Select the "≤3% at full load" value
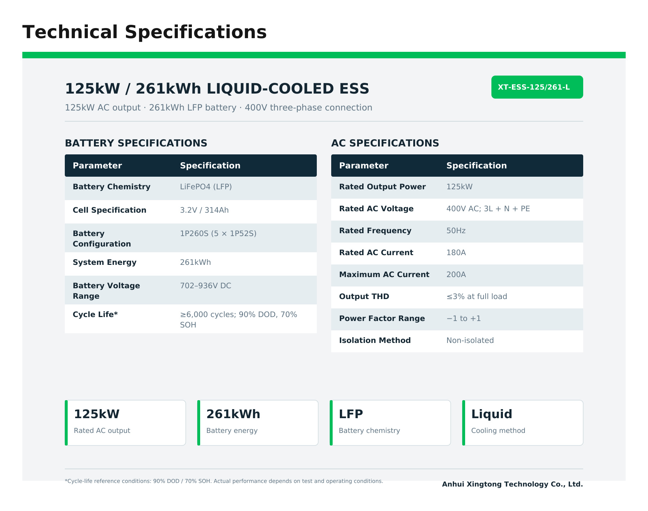The width and height of the screenshot is (648, 511). click(x=477, y=297)
